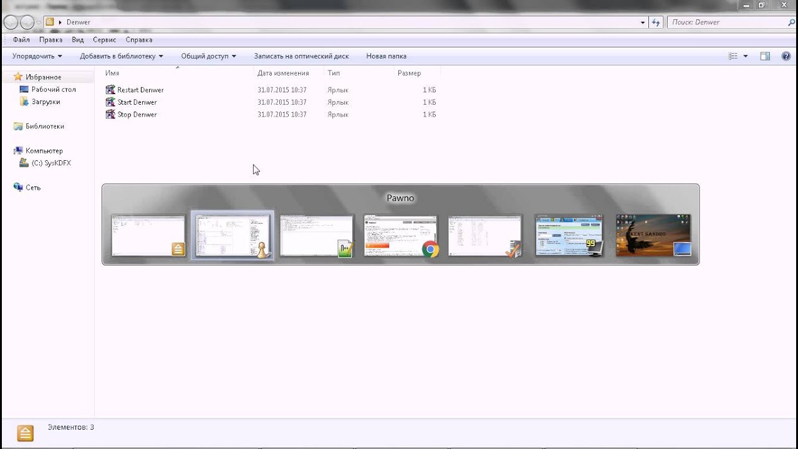Expand the Упорядочить dropdown
Viewport: 798px width, 449px height.
click(37, 56)
